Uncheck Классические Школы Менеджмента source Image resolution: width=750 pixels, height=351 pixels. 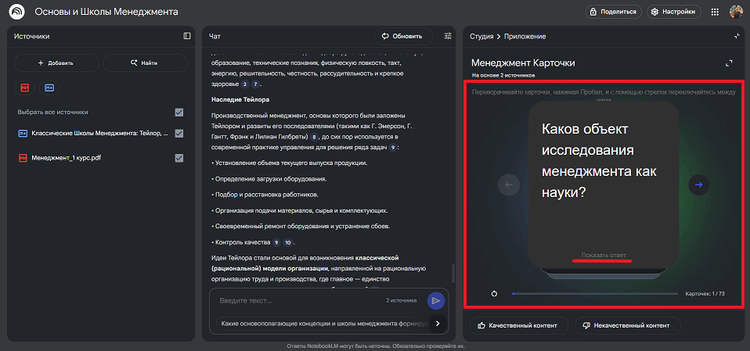coord(179,134)
